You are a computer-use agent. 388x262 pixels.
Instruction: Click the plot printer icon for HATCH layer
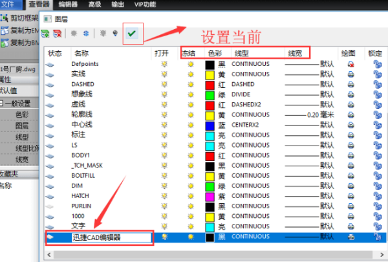(x=350, y=196)
